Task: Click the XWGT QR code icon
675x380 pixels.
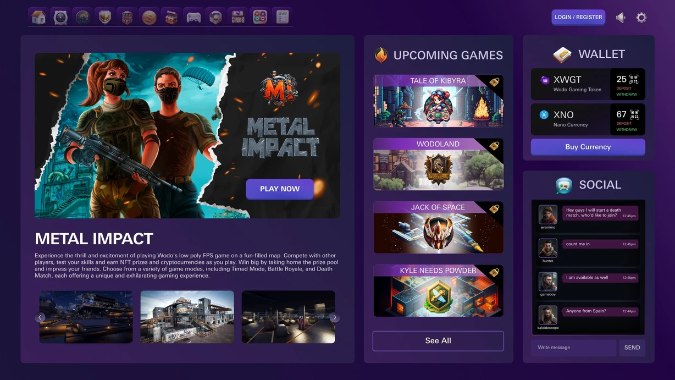Action: tap(634, 79)
